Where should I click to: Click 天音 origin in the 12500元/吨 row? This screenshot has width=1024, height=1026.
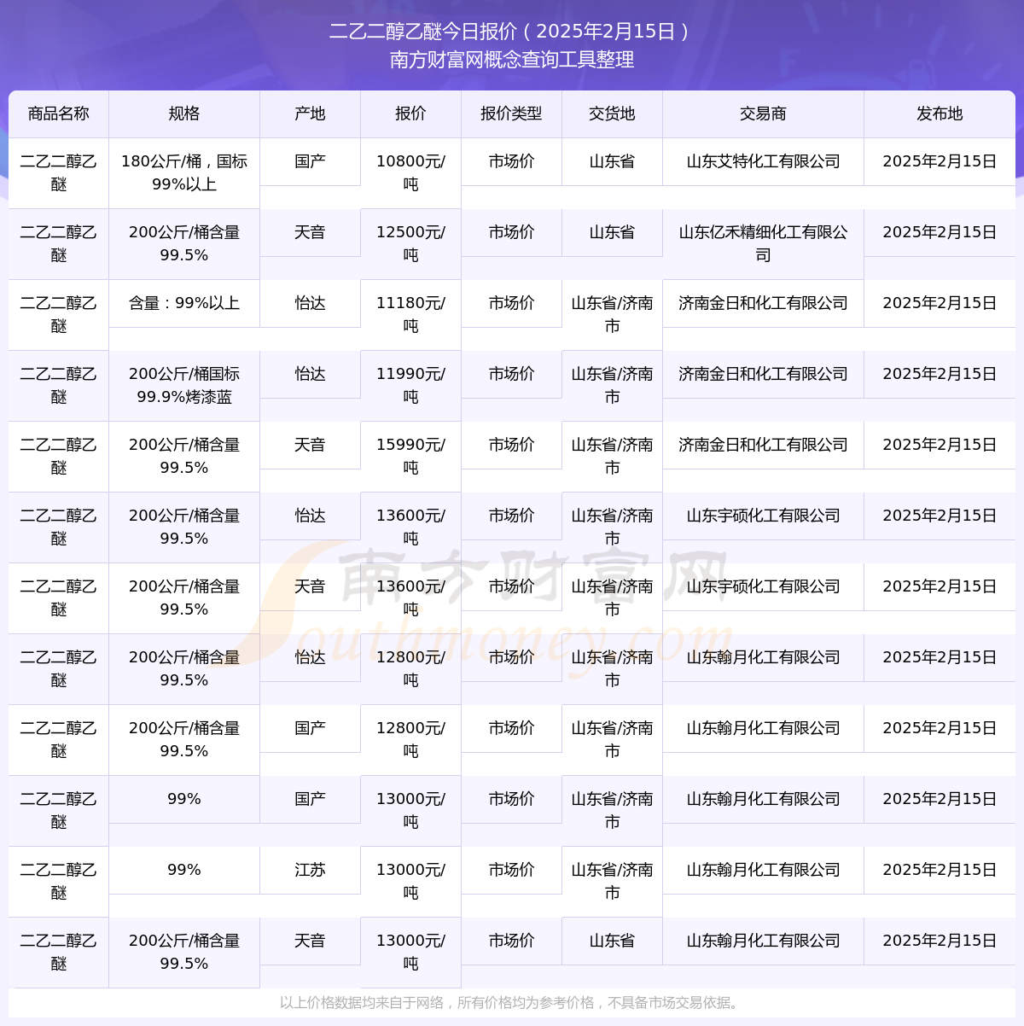pyautogui.click(x=311, y=232)
